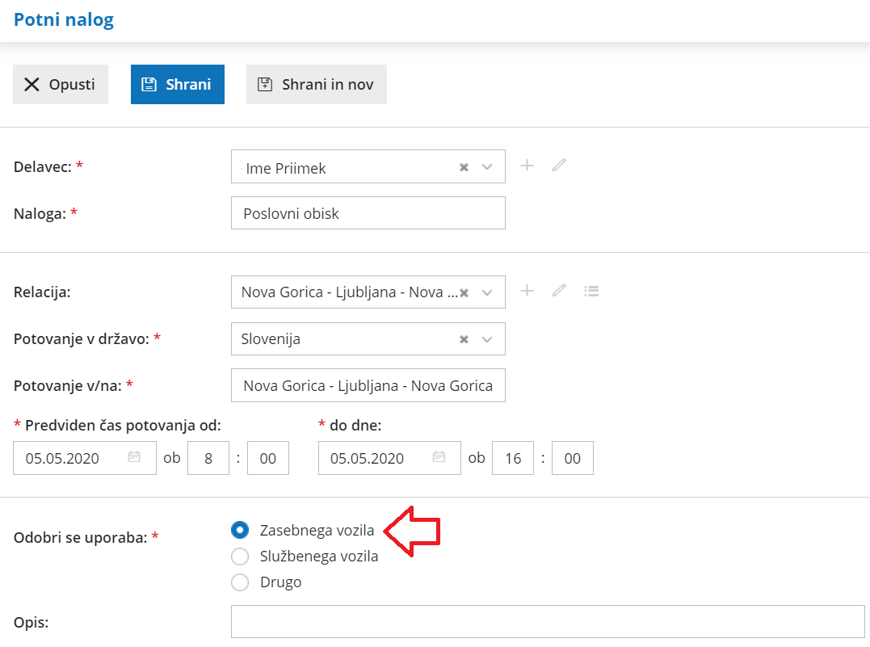The image size is (870, 647).
Task: Clear the Ime Priimek selection
Action: (x=464, y=167)
